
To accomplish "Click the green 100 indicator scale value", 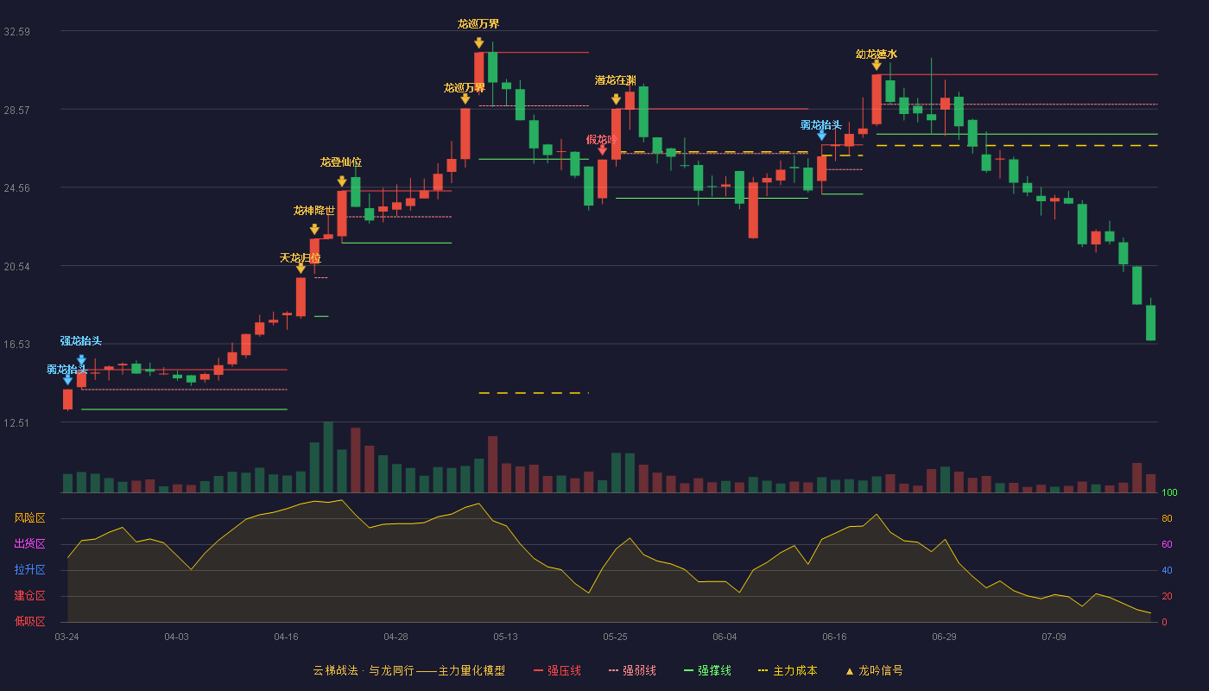I will coord(1169,493).
